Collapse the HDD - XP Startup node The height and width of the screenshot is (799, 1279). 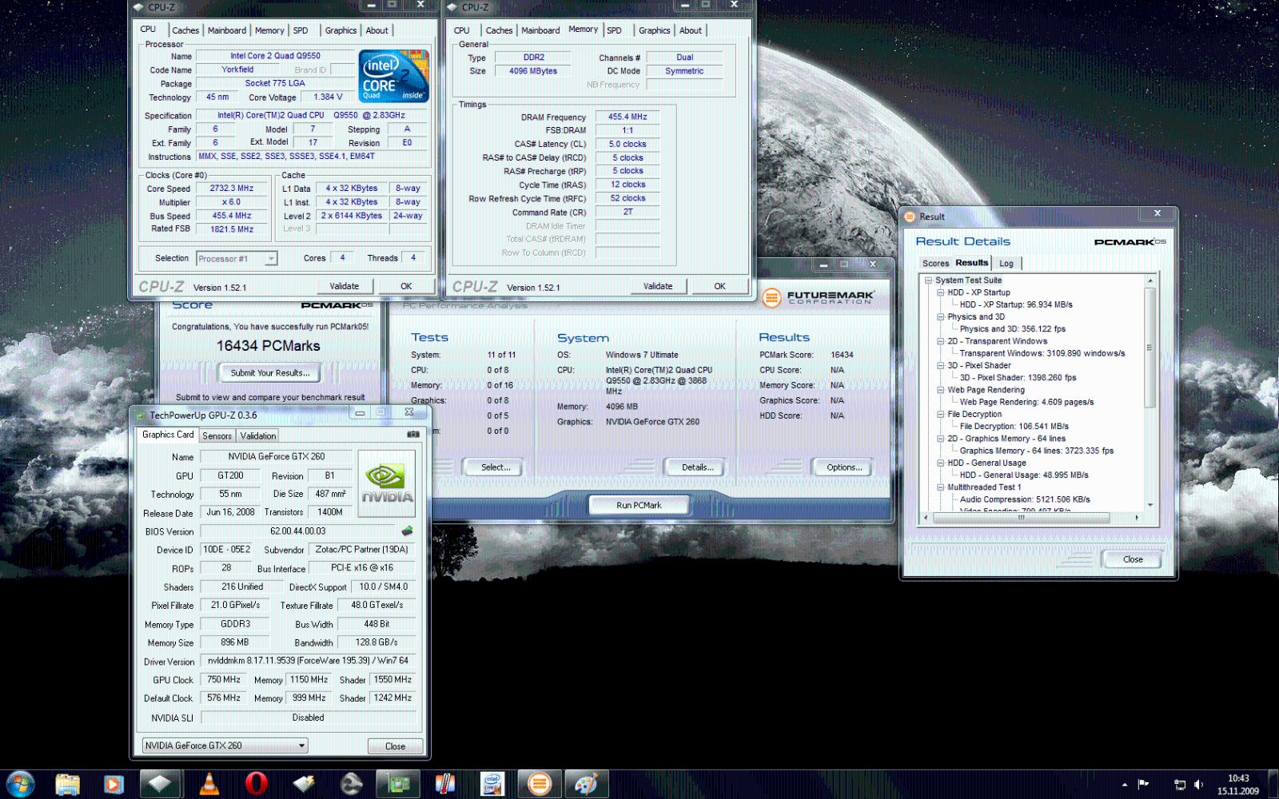(x=940, y=292)
